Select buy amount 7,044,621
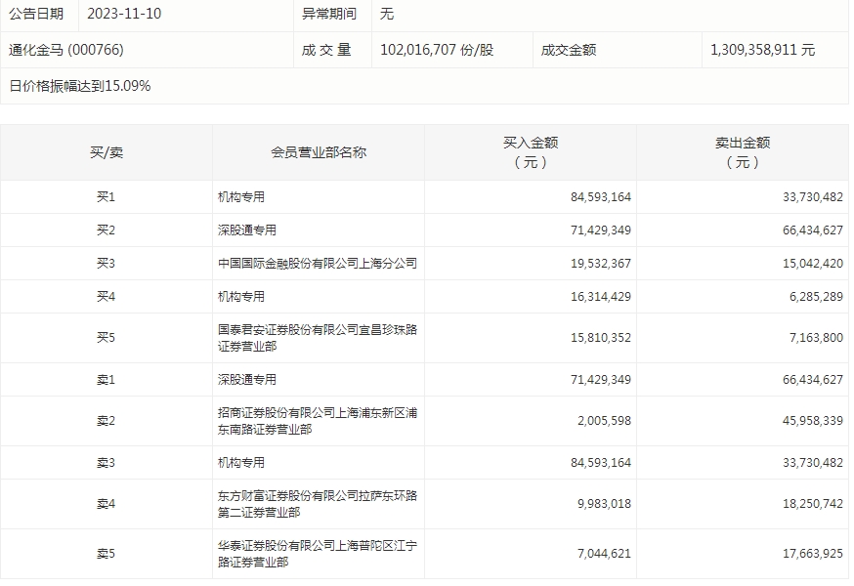Image resolution: width=854 pixels, height=586 pixels. [x=604, y=554]
